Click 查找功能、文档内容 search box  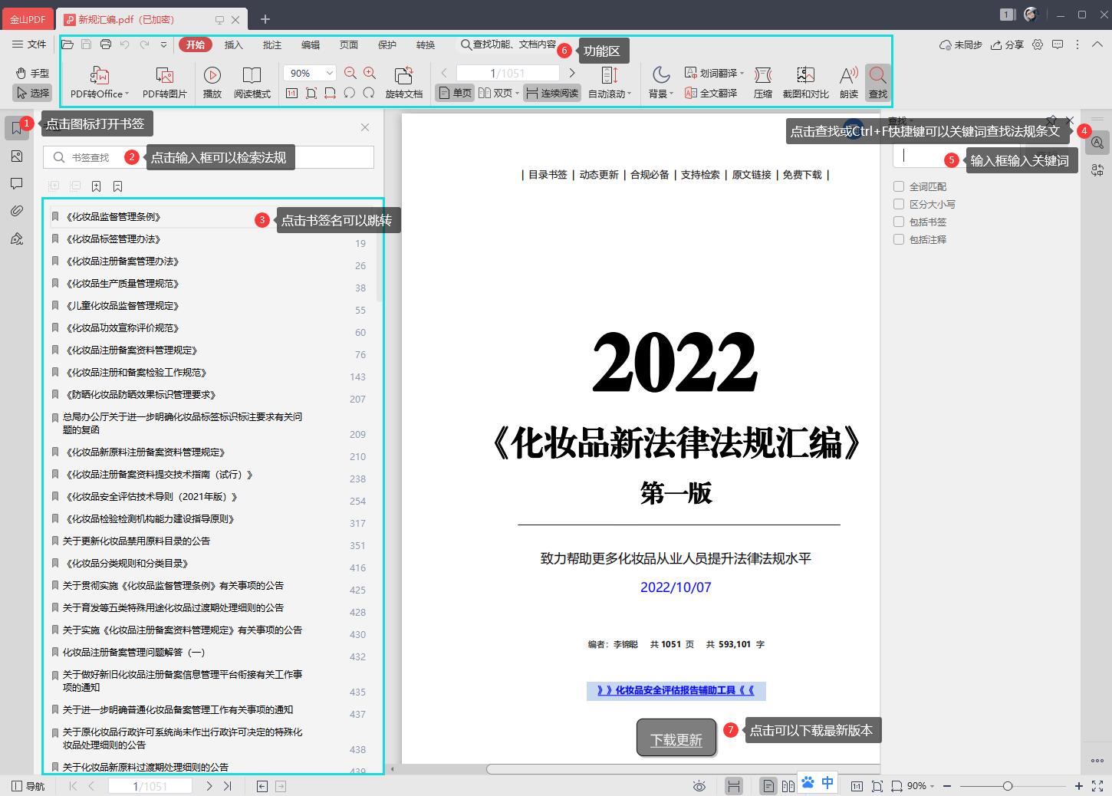(509, 44)
